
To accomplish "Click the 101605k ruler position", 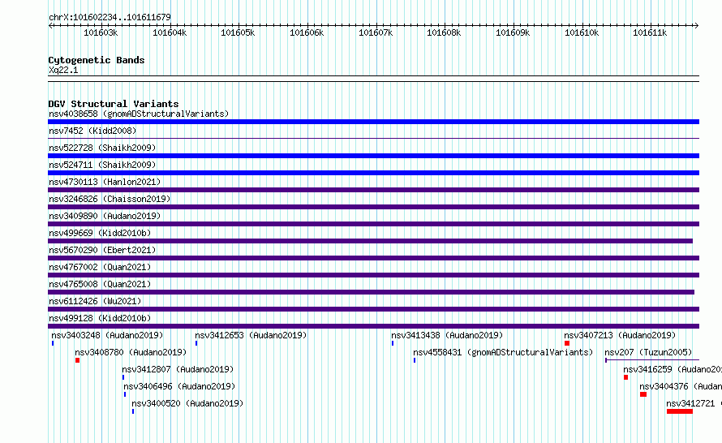I will pos(238,32).
